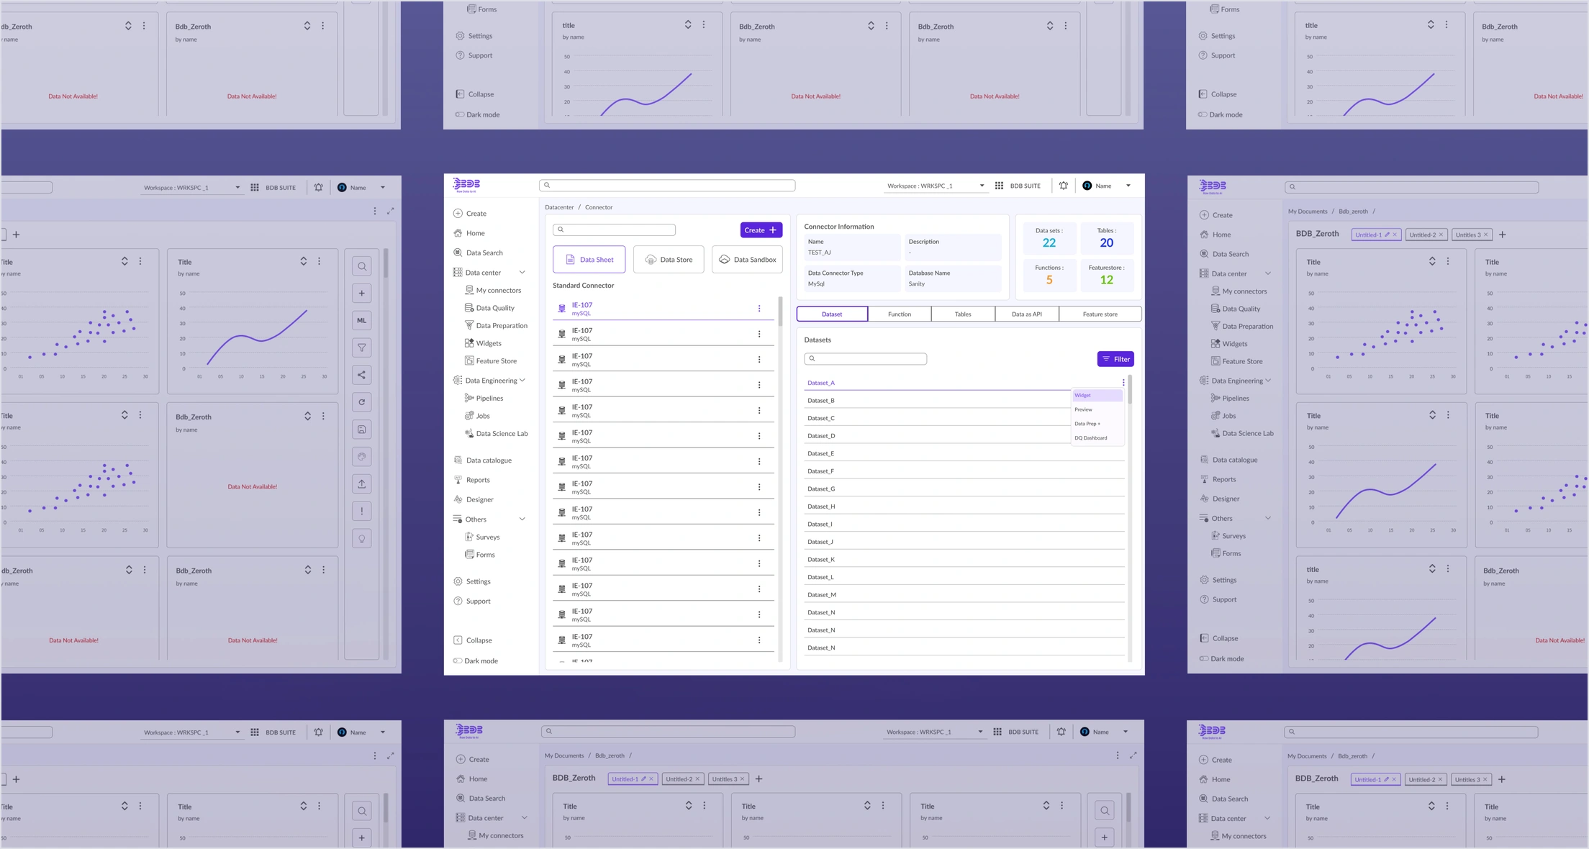Choose Preview from the Dataset_A context menu
Image resolution: width=1589 pixels, height=849 pixels.
1097,409
